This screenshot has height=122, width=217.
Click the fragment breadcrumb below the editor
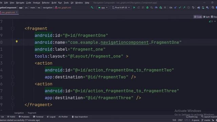[x=32, y=113]
